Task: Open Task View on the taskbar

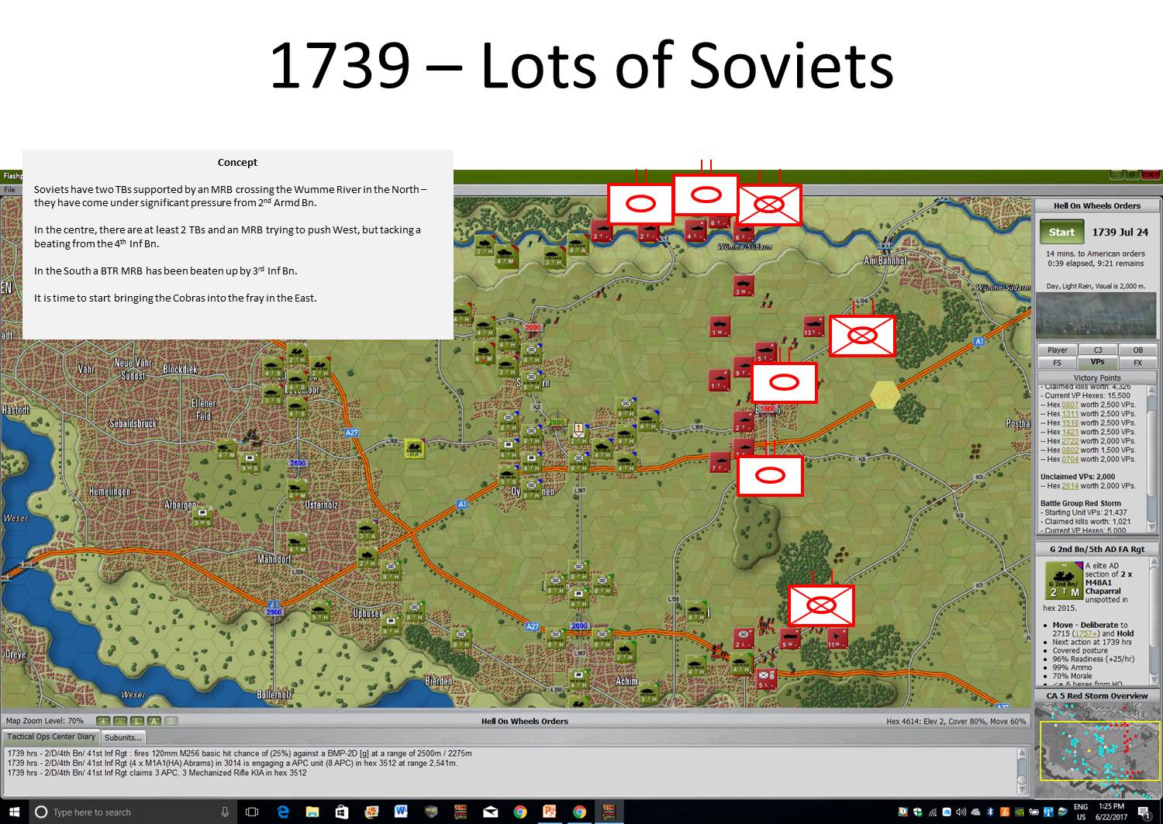Action: (252, 812)
